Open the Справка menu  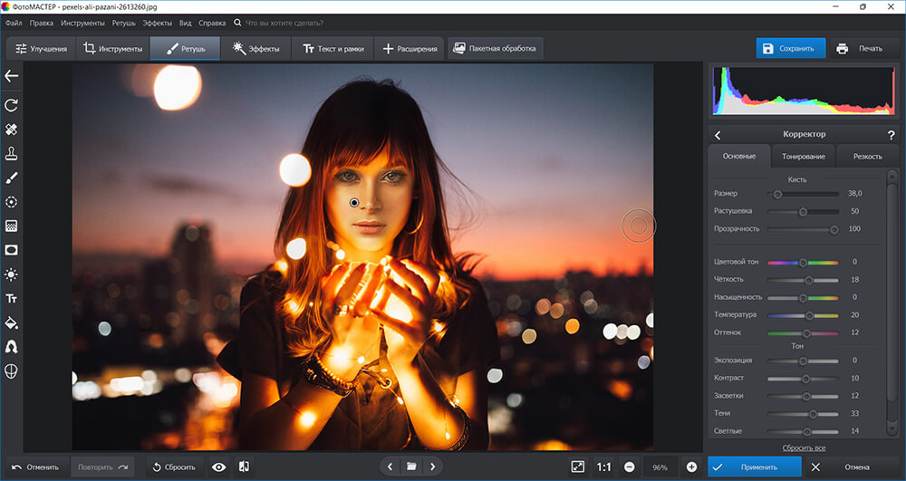coord(212,23)
